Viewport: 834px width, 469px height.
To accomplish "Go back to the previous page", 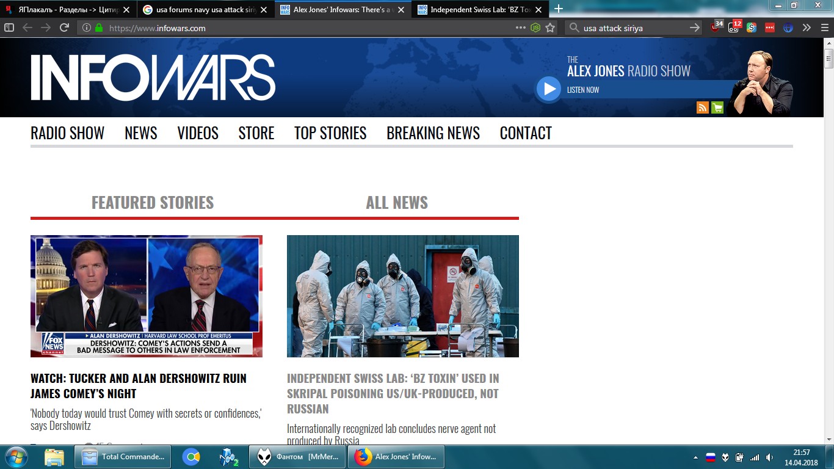I will [27, 27].
